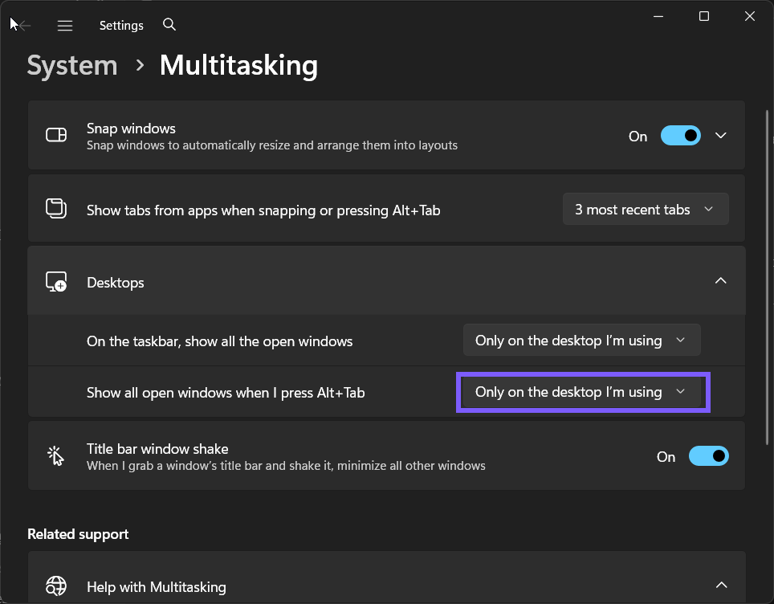774x604 pixels.
Task: Click the Settings search magnifier icon
Action: pos(169,24)
